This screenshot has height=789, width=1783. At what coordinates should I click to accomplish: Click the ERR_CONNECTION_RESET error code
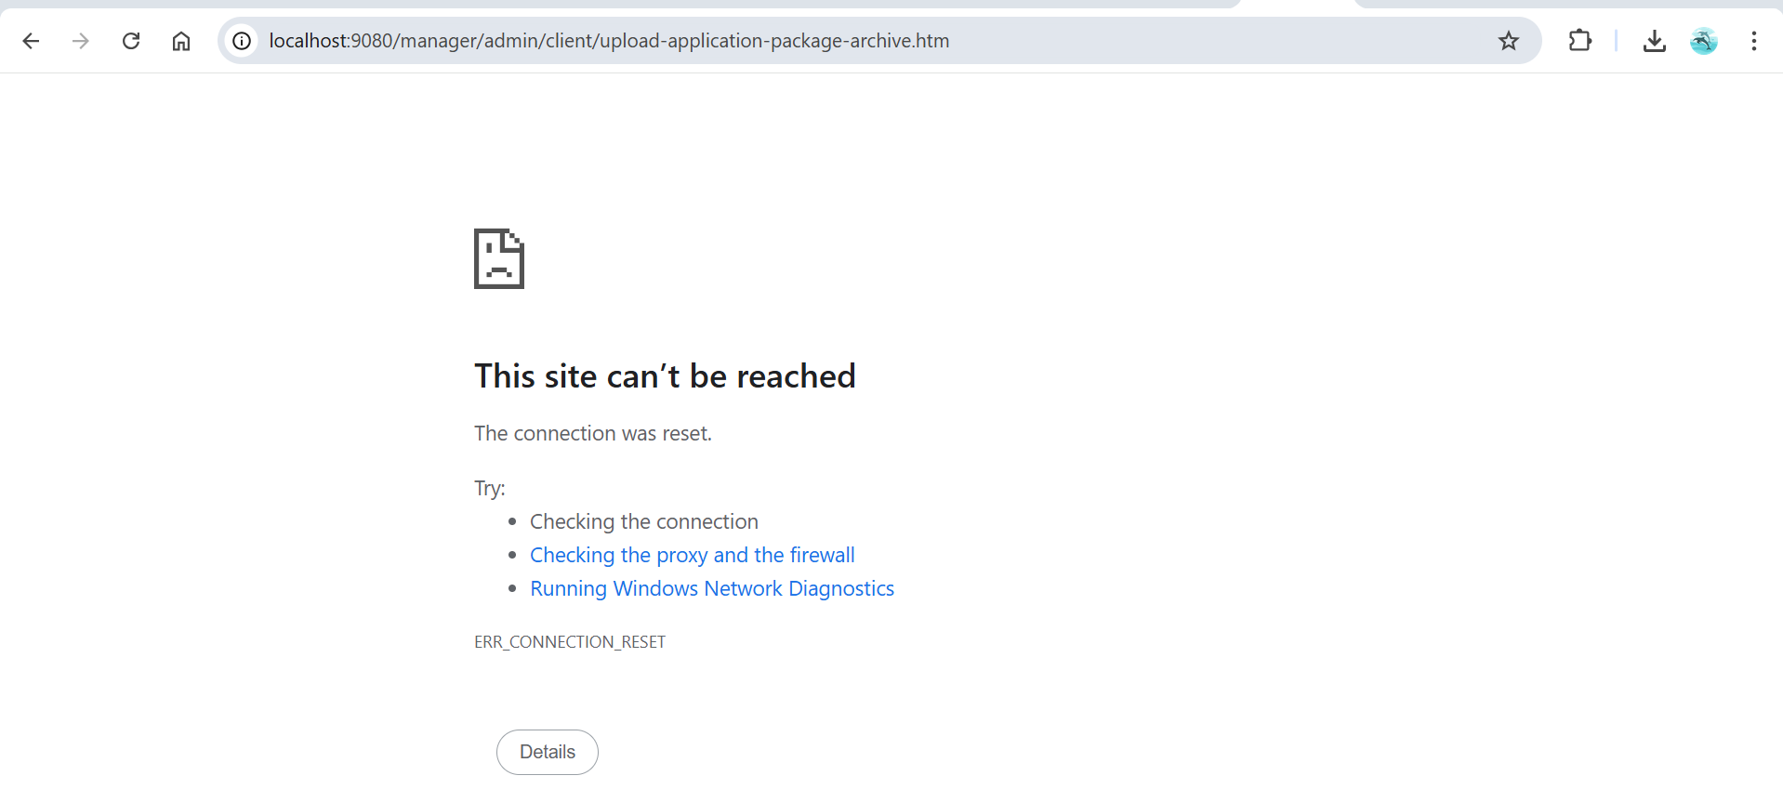569,642
